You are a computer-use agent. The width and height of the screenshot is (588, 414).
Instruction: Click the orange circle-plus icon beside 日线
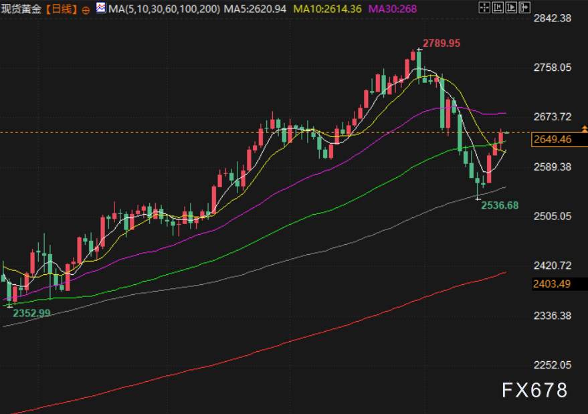click(86, 9)
